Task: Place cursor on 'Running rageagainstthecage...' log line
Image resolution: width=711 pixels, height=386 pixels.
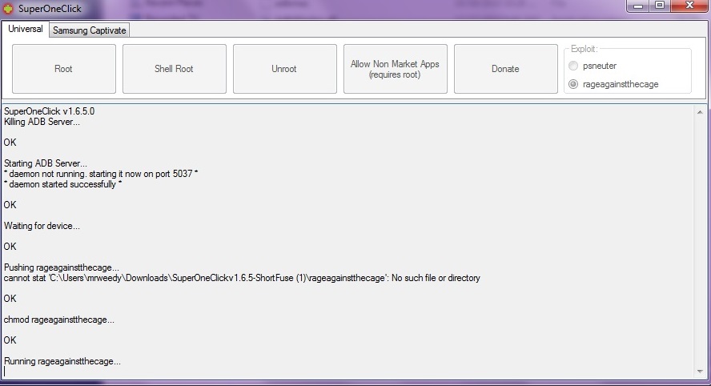Action: [x=62, y=361]
